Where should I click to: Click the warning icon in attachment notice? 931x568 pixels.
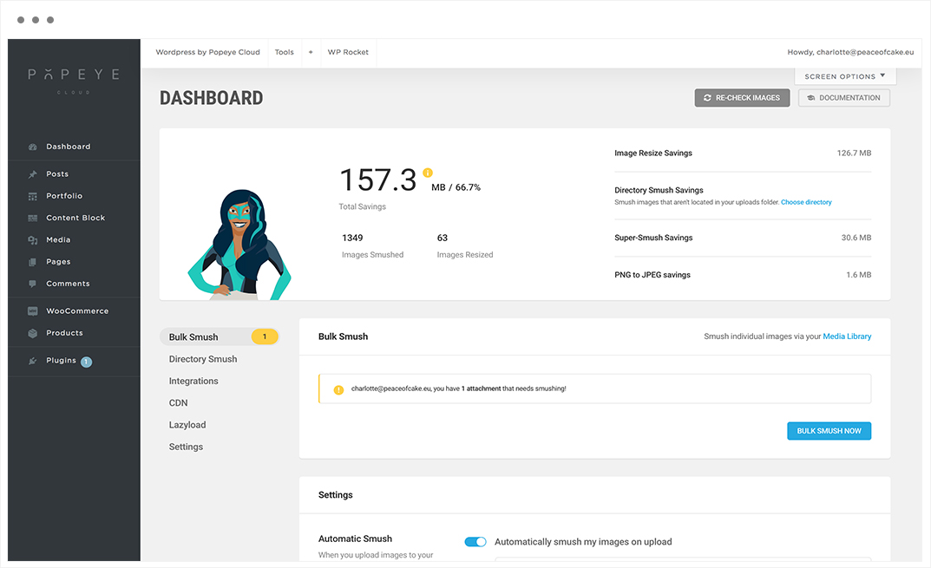pyautogui.click(x=338, y=390)
